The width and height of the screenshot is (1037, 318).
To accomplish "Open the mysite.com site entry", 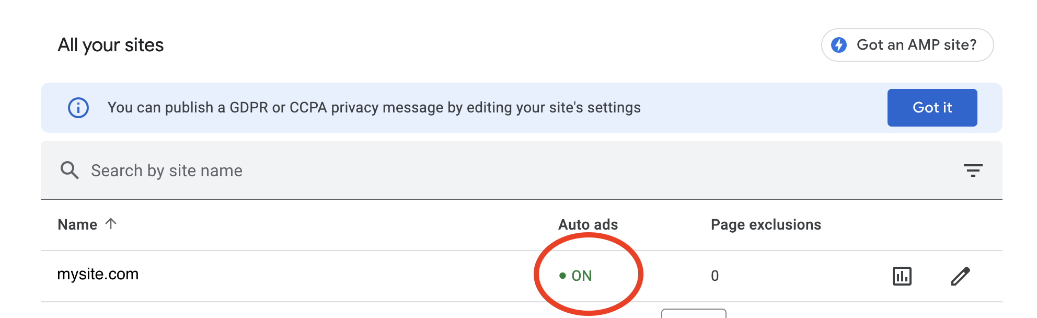I will click(x=98, y=274).
